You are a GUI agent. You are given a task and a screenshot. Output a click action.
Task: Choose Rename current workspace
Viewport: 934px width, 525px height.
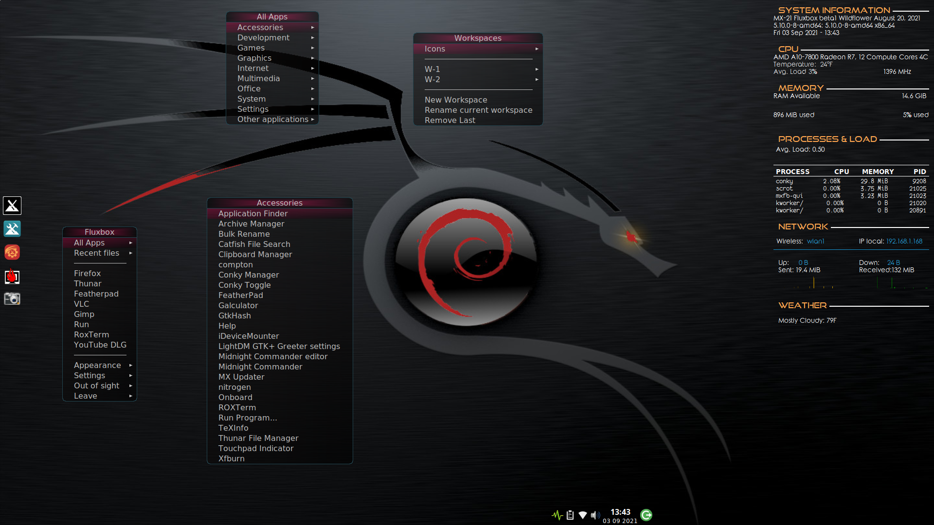pos(478,110)
